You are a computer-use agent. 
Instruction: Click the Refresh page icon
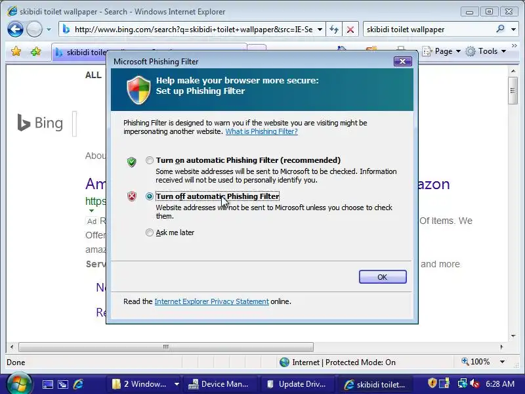(x=334, y=30)
